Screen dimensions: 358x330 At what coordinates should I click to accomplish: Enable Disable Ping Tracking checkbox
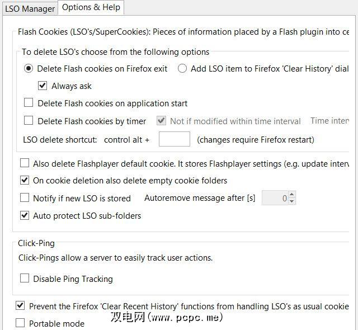(x=25, y=279)
